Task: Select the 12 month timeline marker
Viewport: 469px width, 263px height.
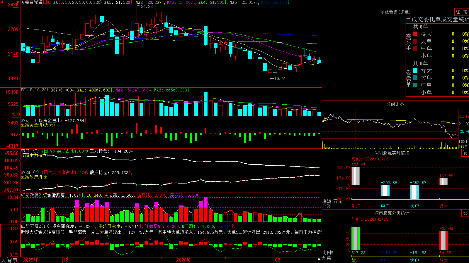Action: pos(66,260)
